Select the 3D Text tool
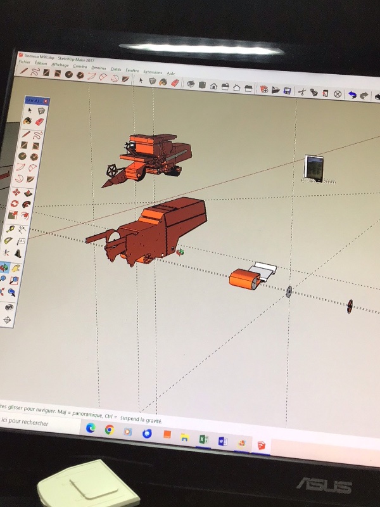380x507 pixels. coord(18,253)
